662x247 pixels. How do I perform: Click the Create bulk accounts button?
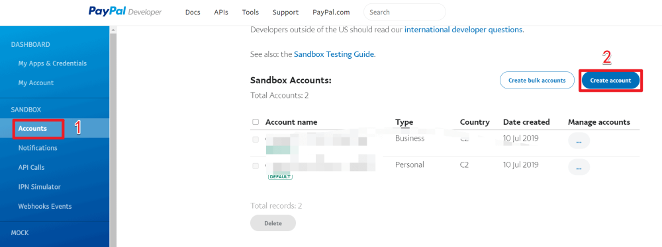click(537, 80)
